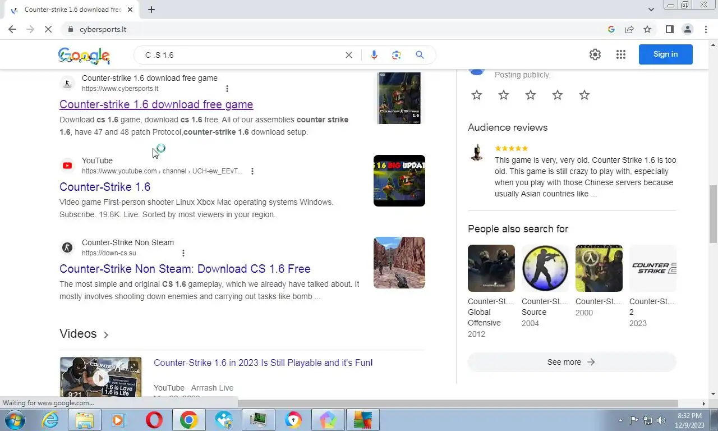The height and width of the screenshot is (431, 718).
Task: Open the YouTube Counter-Strike 1.6 link
Action: click(105, 187)
